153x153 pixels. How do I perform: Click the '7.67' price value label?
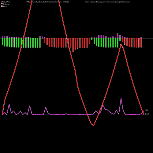click(x=147, y=114)
